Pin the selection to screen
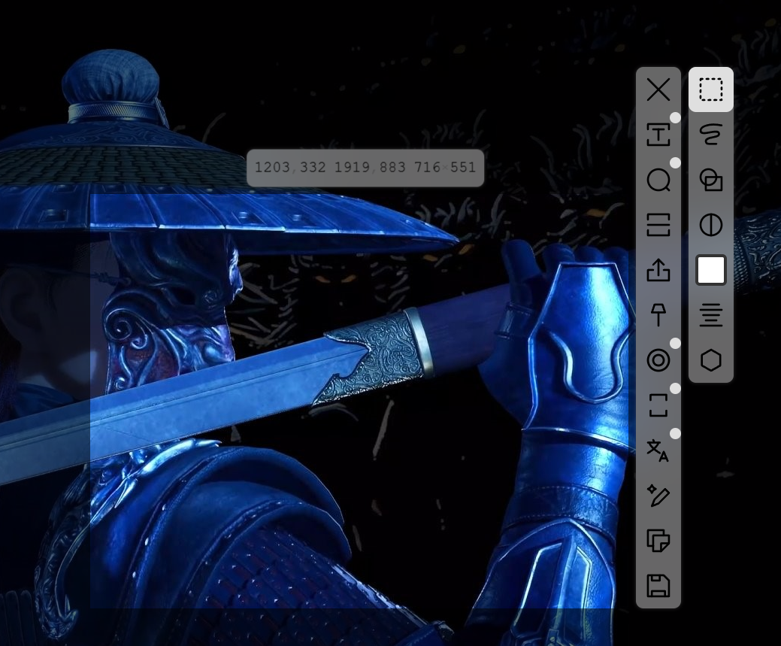Image resolution: width=781 pixels, height=646 pixels. [x=658, y=315]
